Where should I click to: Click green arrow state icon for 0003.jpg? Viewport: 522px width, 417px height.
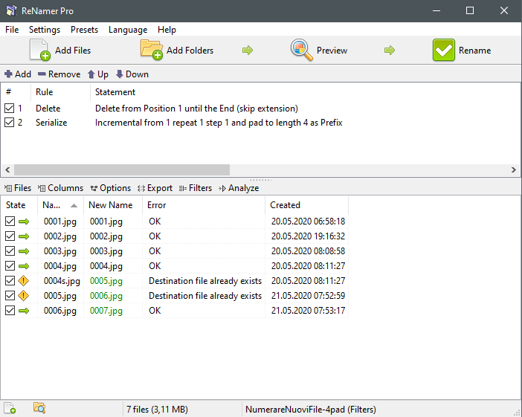[24, 251]
